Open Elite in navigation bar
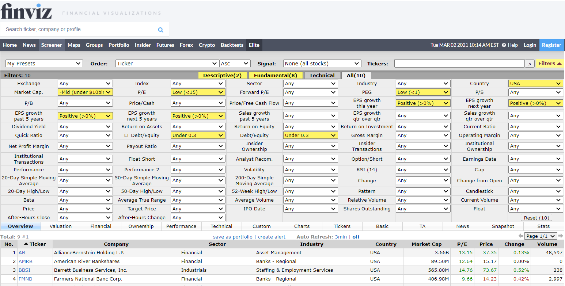 [x=254, y=45]
